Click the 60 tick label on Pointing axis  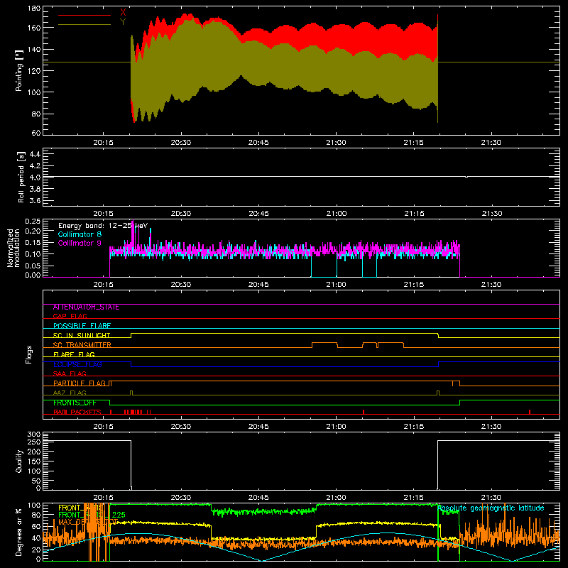pyautogui.click(x=36, y=133)
